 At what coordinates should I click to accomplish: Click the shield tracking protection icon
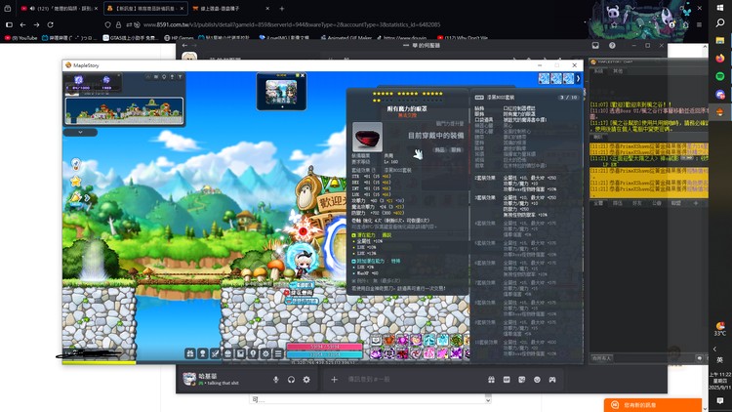[107, 24]
